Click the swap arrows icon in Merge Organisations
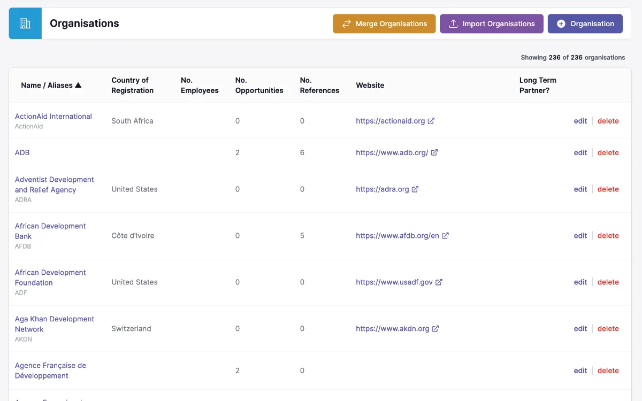This screenshot has height=401, width=642. 347,24
